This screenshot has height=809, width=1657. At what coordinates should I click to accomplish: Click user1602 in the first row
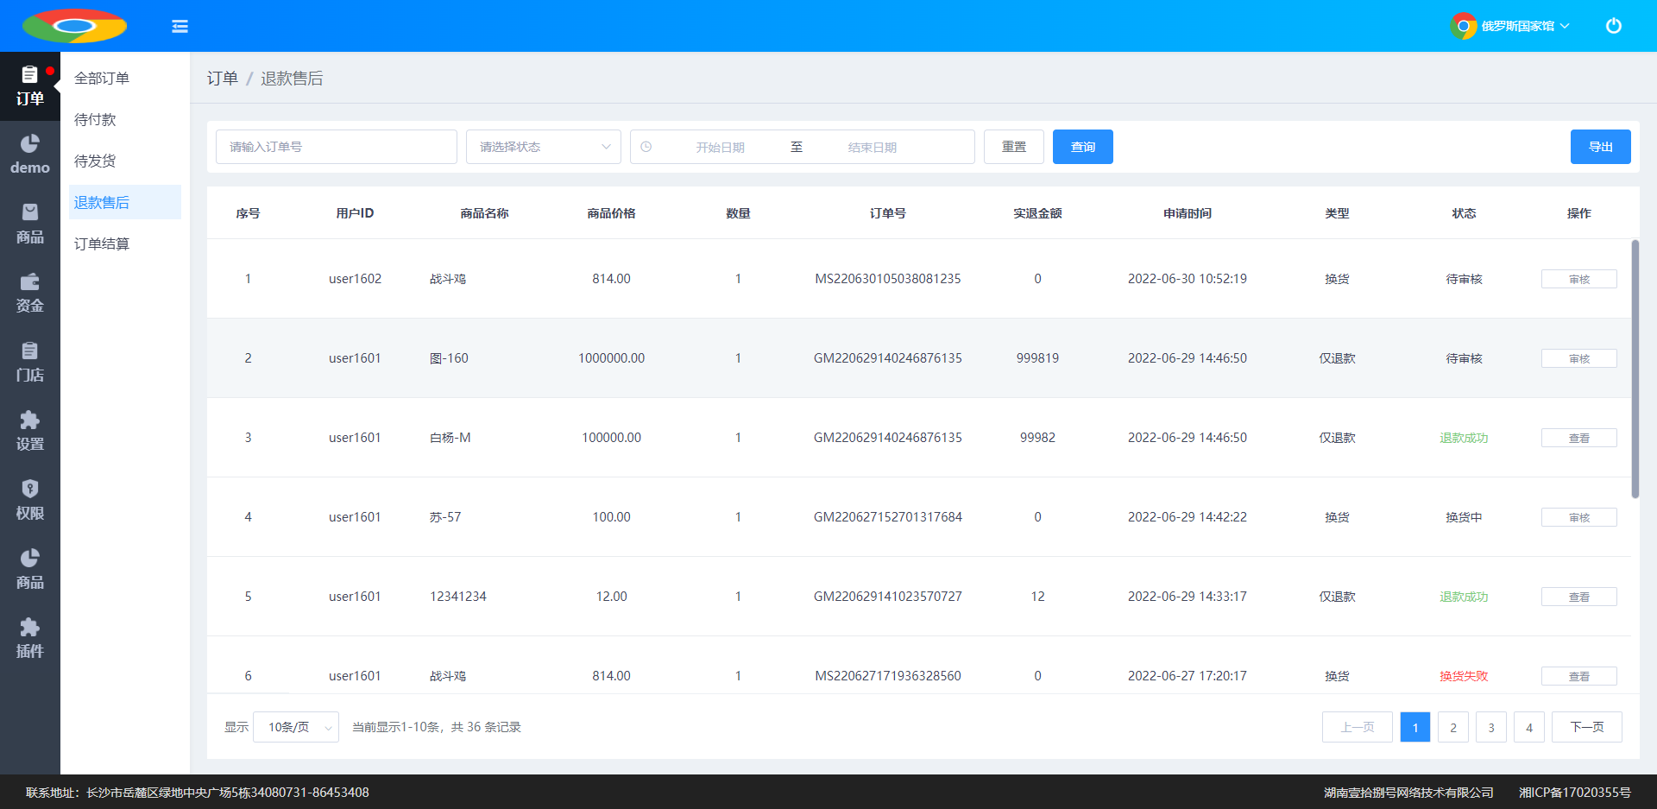(x=355, y=279)
